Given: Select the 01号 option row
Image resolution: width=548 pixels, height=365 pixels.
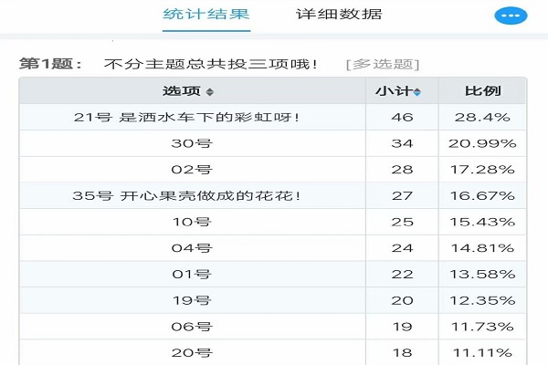Looking at the screenshot, I should click(272, 274).
